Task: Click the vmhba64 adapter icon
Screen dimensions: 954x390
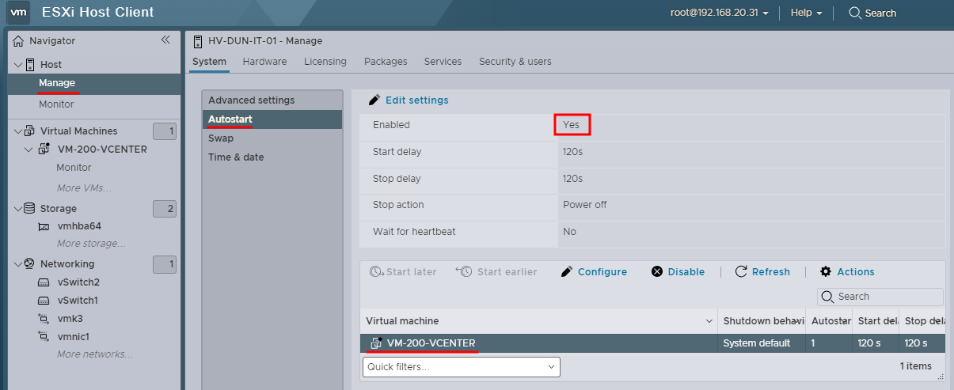Action: [x=45, y=226]
